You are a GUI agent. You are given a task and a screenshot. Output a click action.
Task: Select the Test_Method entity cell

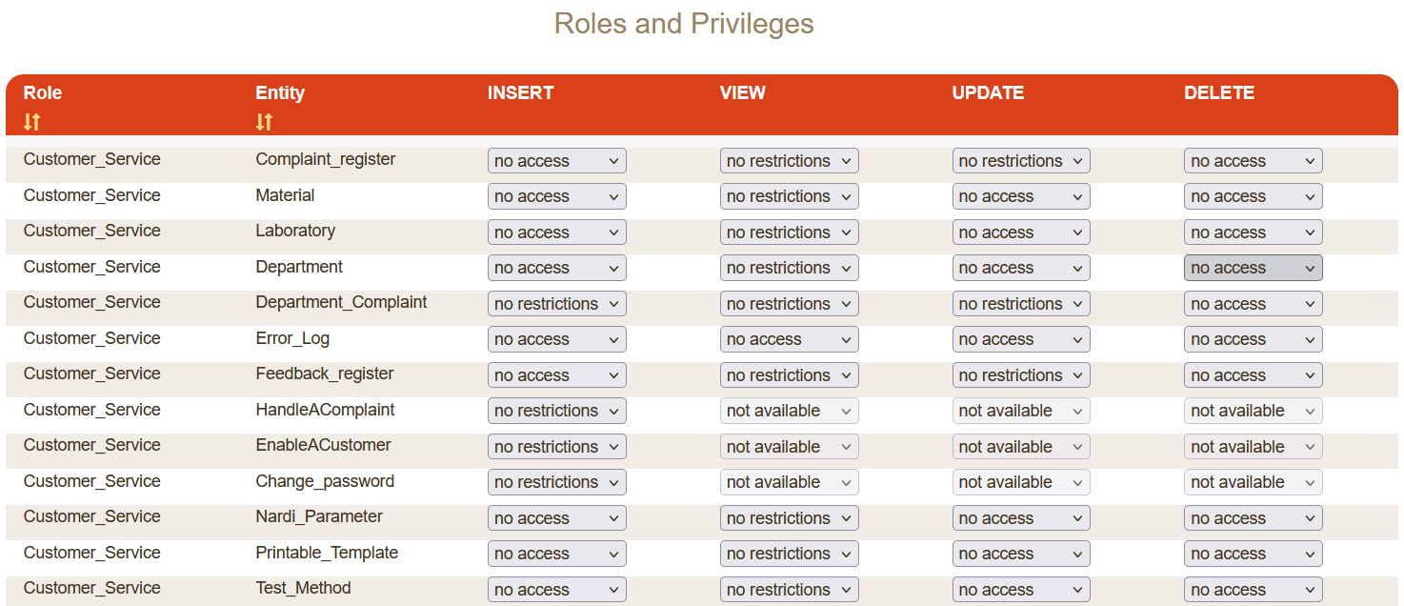click(x=303, y=588)
